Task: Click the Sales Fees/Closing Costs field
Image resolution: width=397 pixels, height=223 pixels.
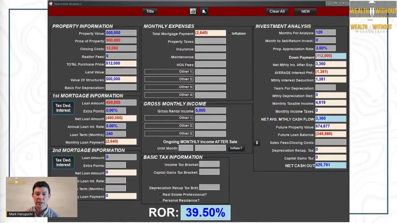Action: point(331,142)
